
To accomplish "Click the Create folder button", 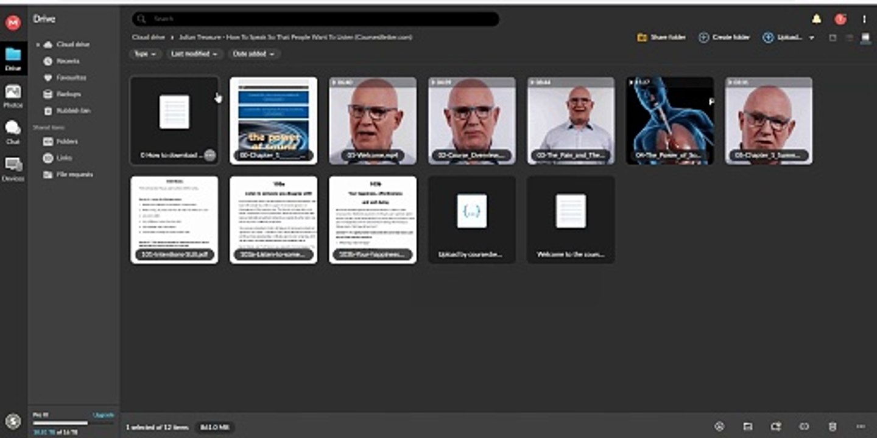I will pyautogui.click(x=724, y=37).
